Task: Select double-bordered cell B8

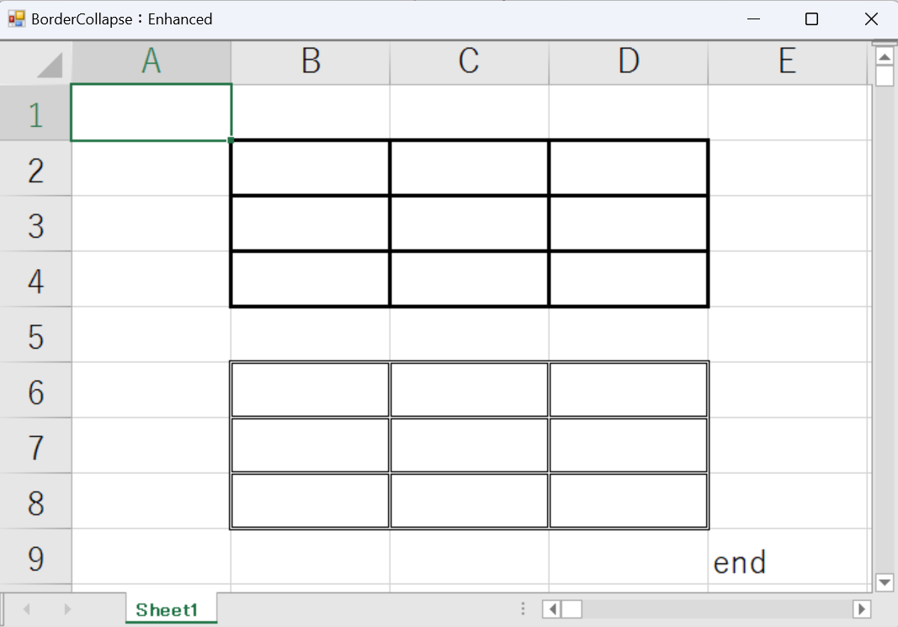Action: tap(311, 501)
